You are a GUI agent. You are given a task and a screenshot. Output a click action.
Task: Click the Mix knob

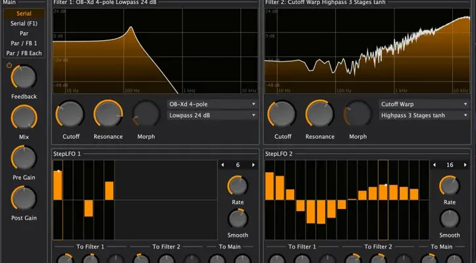tap(24, 118)
